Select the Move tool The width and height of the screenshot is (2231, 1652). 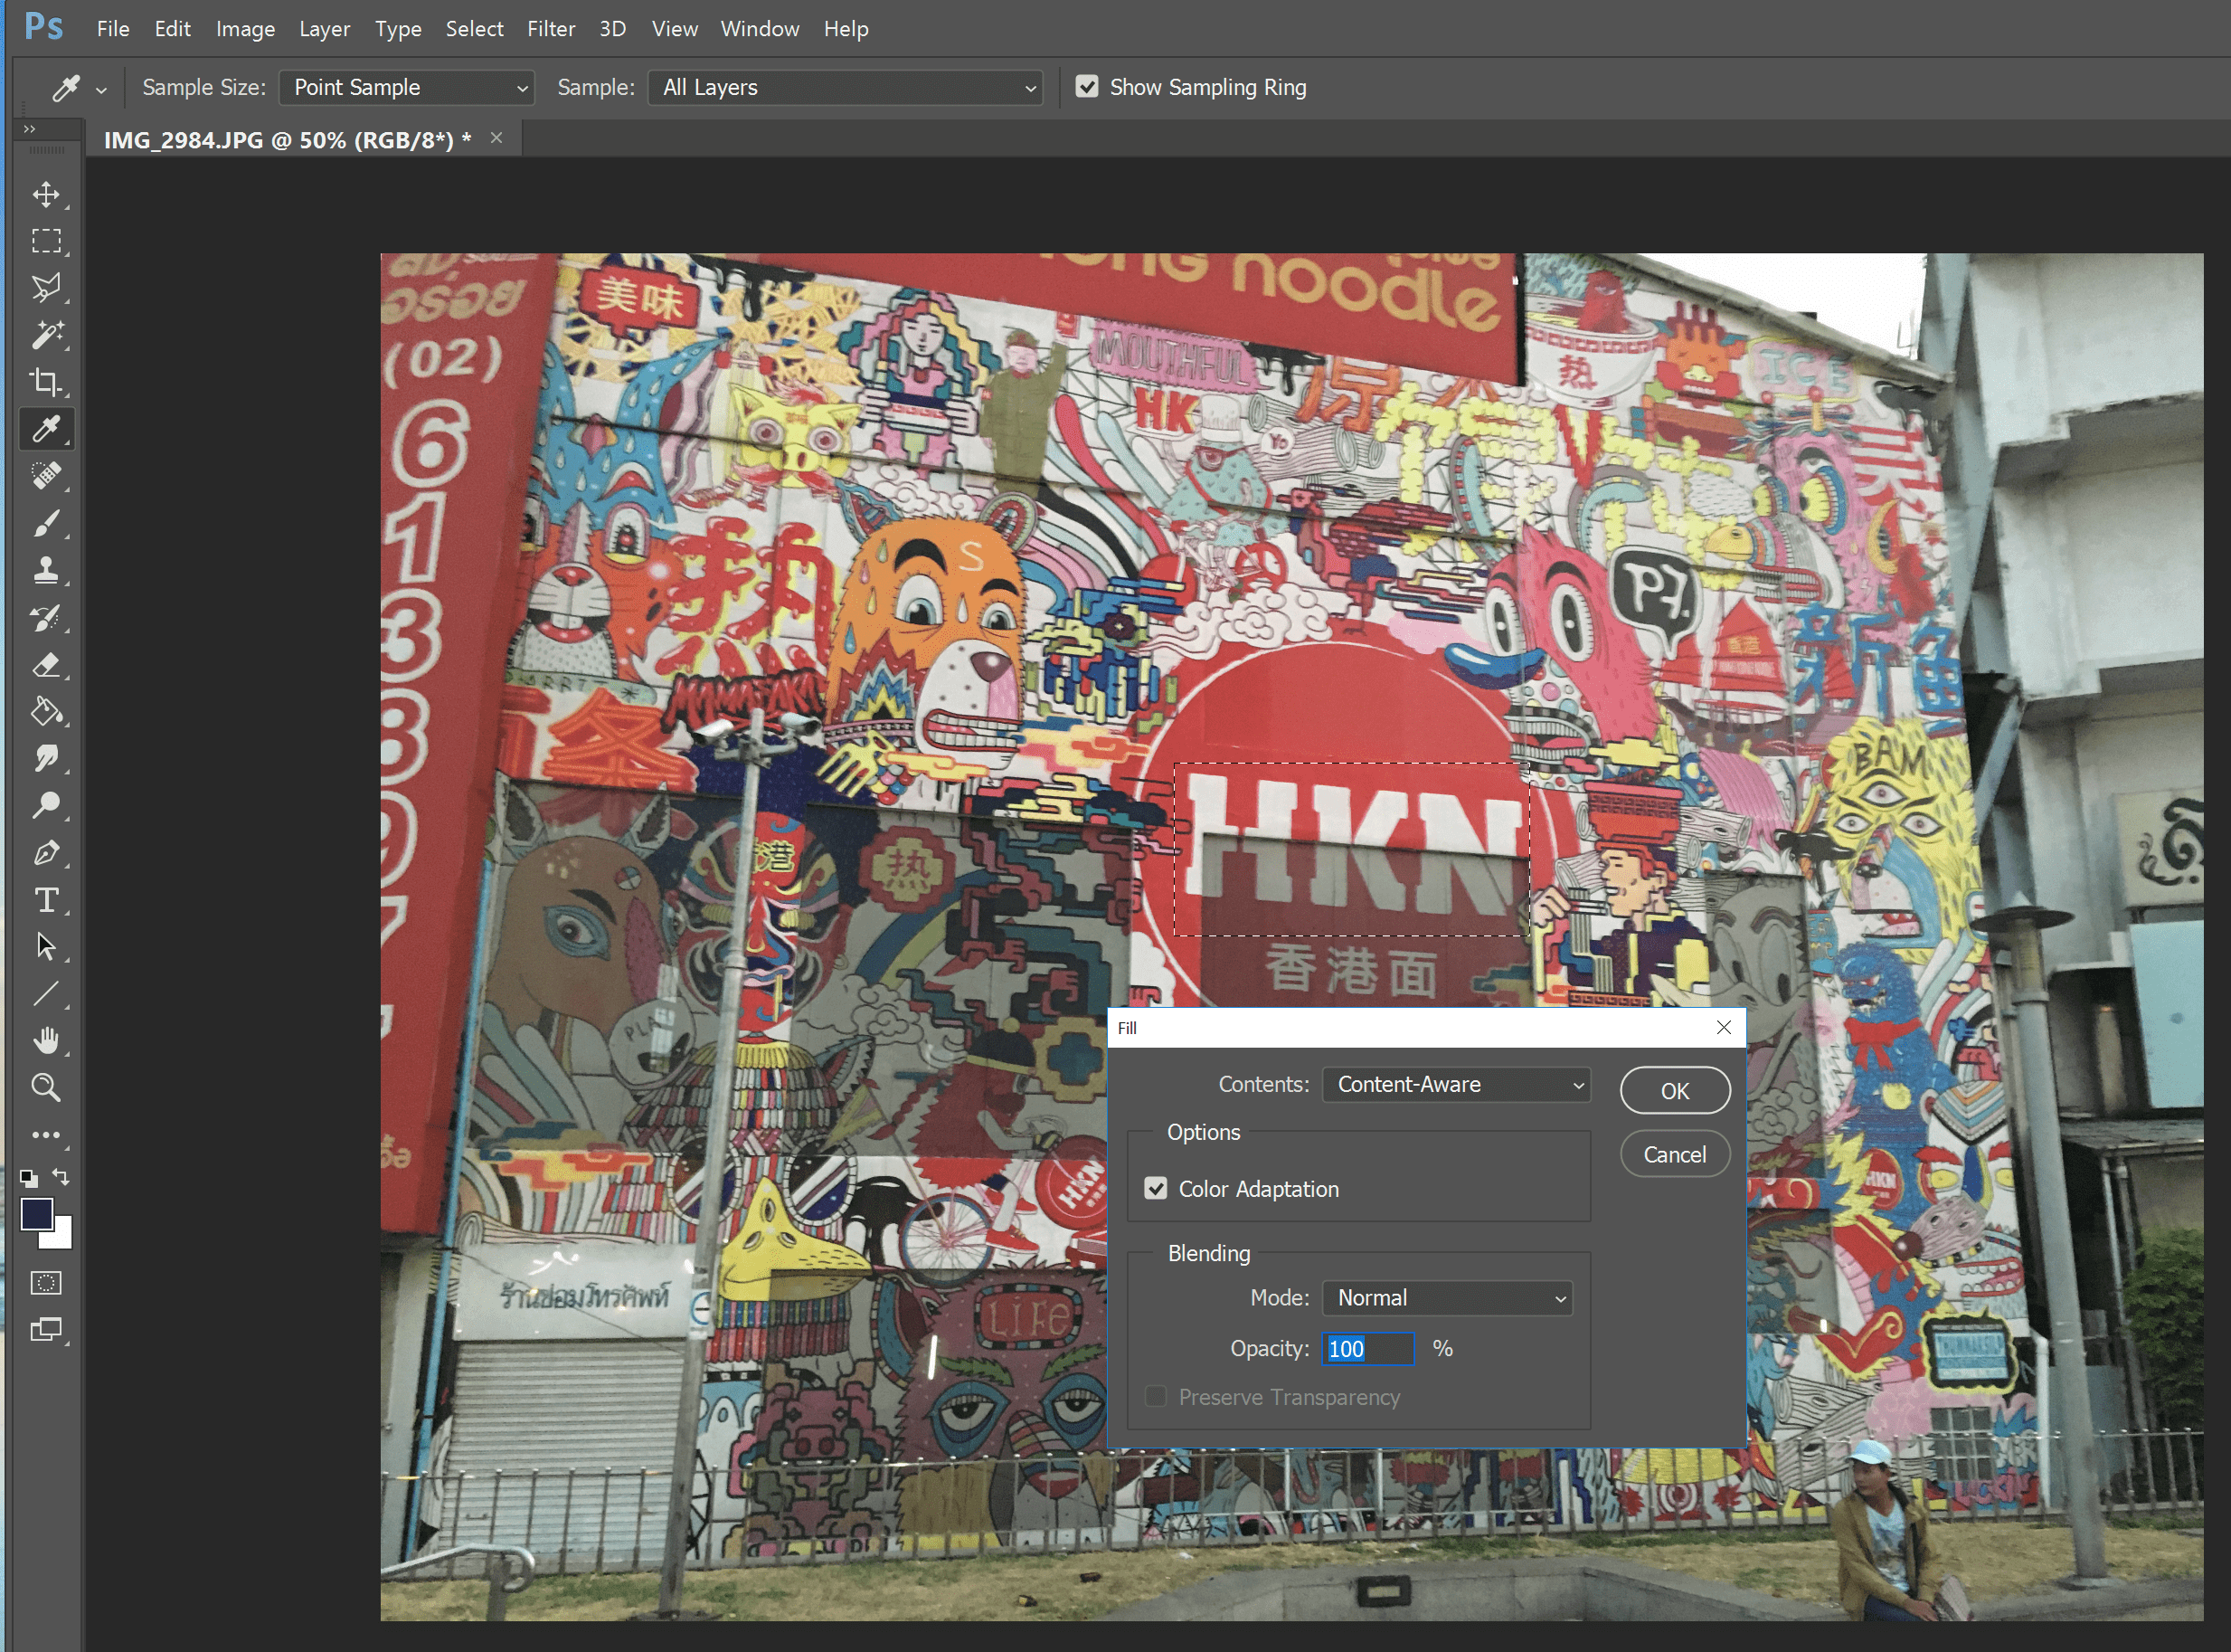[46, 194]
